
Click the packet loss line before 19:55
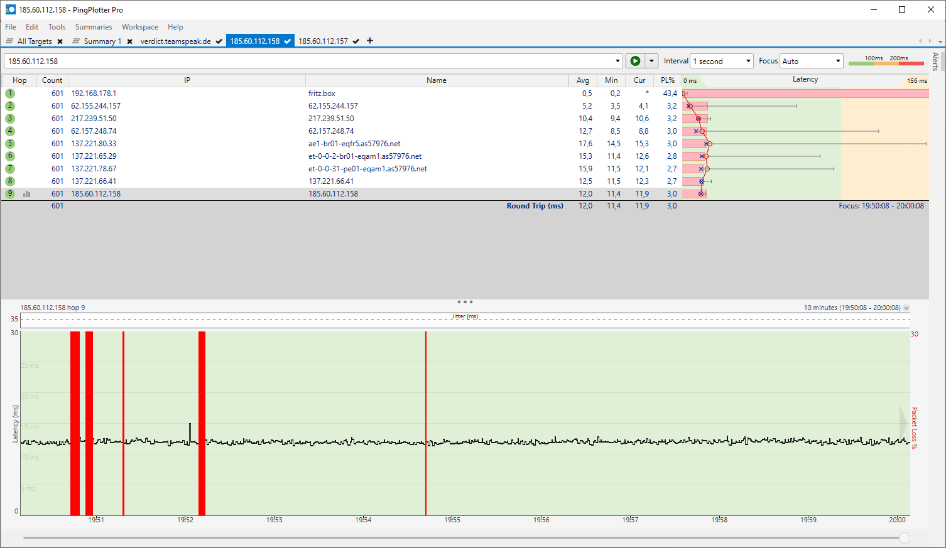426,424
